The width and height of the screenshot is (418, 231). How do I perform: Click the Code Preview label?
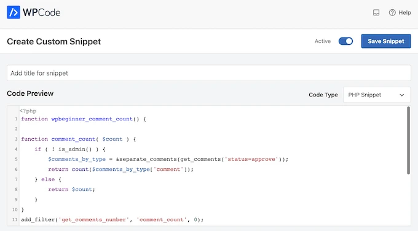coord(30,93)
